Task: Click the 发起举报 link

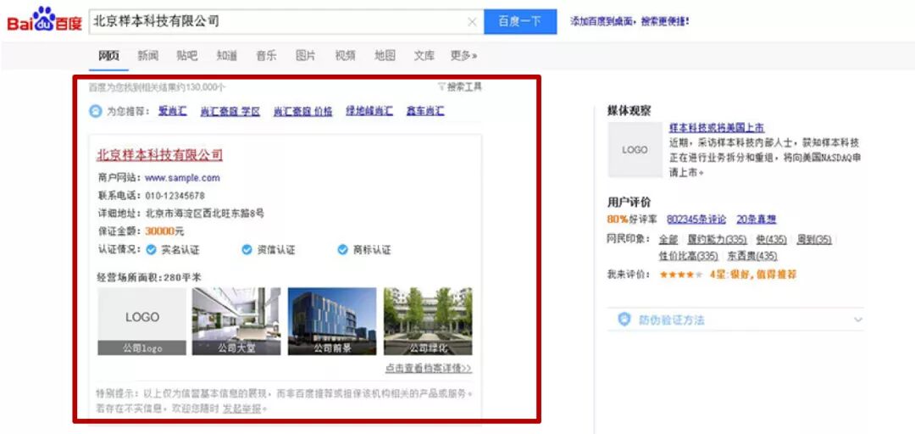Action: [242, 409]
